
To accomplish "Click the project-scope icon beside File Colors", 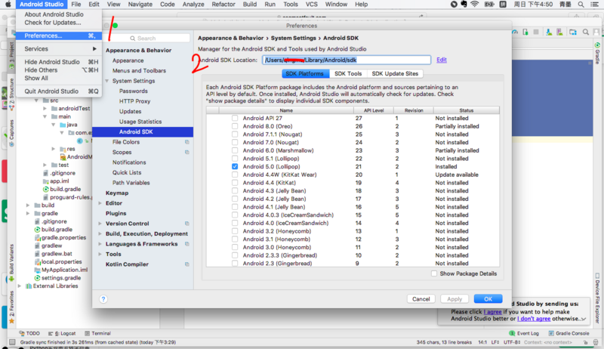I will 186,142.
